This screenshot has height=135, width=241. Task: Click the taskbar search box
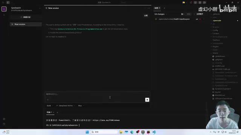(104, 132)
